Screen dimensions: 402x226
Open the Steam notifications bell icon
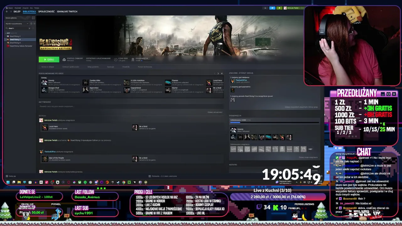(280, 8)
